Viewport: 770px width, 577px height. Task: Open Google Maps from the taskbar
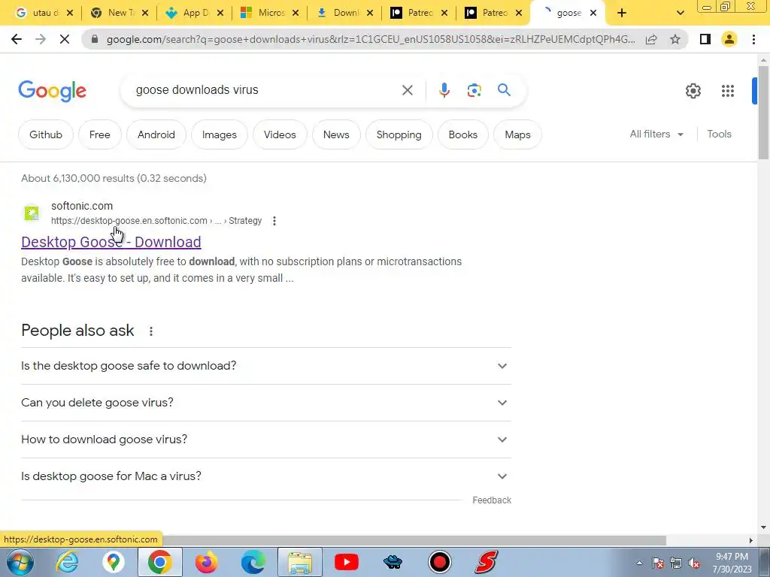[114, 562]
